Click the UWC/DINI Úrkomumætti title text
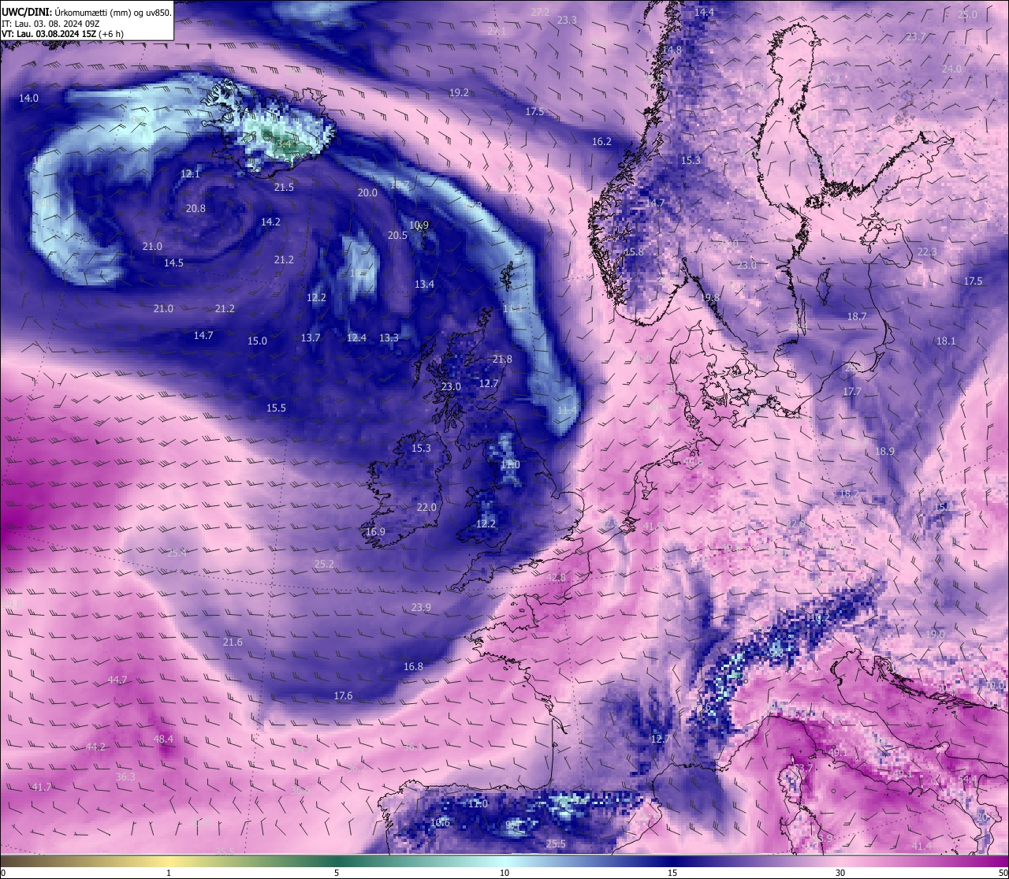1009x879 pixels. pos(87,12)
